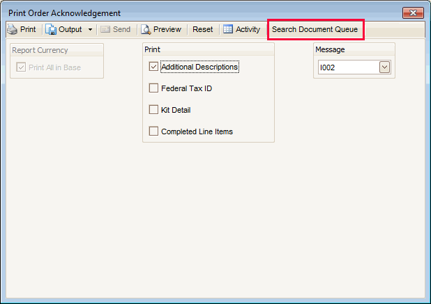Click the Preview magnifier icon
The width and height of the screenshot is (431, 304).
tap(146, 29)
